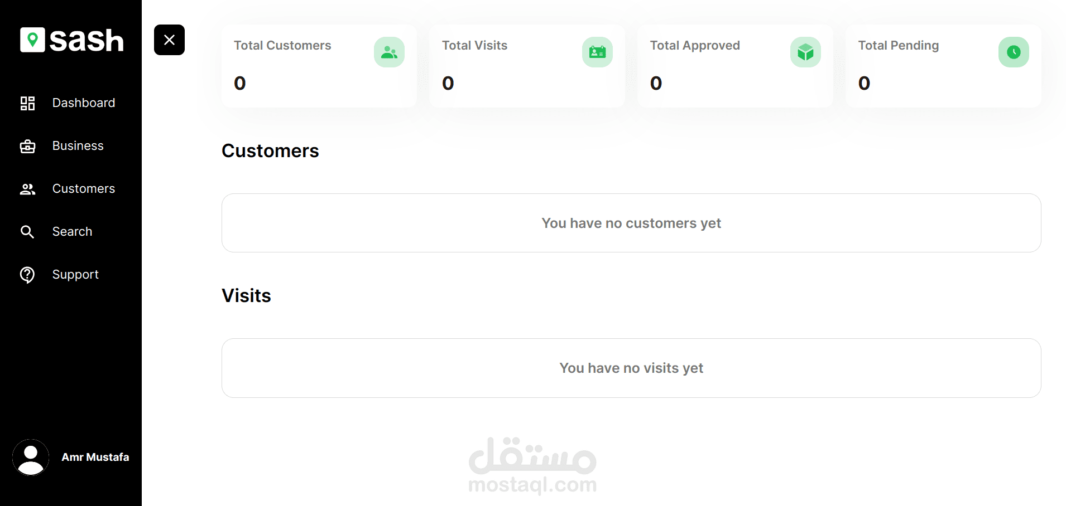The width and height of the screenshot is (1066, 506).
Task: Click the Search magnifier icon
Action: point(27,232)
